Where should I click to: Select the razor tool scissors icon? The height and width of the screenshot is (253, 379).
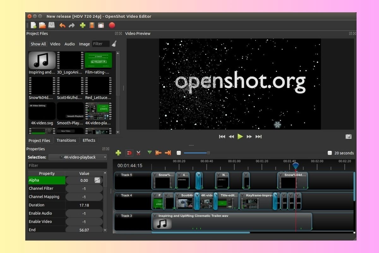pos(138,153)
